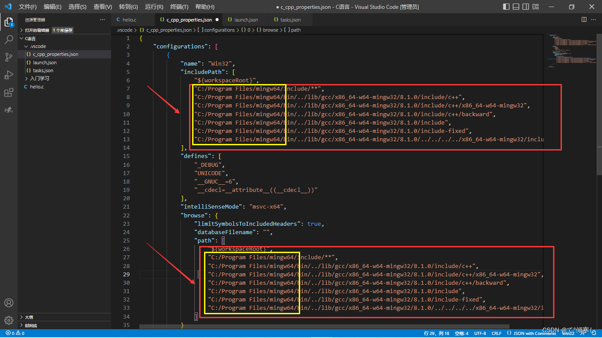Open the 终端(T) menu
The image size is (602, 338).
point(179,7)
